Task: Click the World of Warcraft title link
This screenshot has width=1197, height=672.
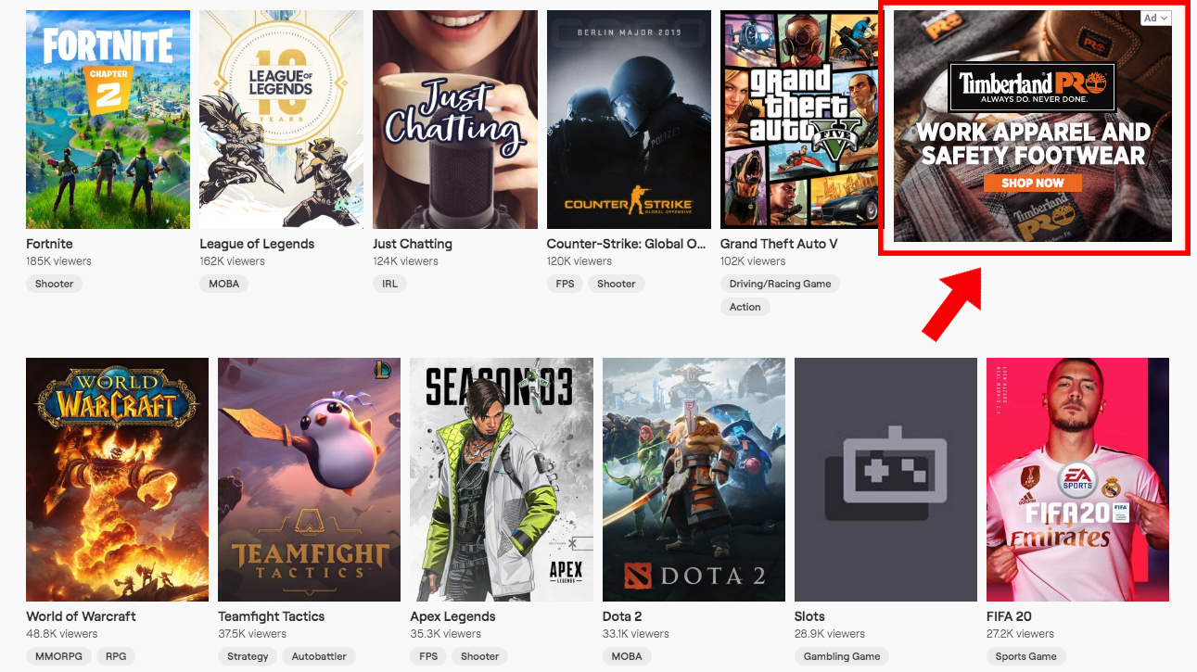Action: coord(81,616)
